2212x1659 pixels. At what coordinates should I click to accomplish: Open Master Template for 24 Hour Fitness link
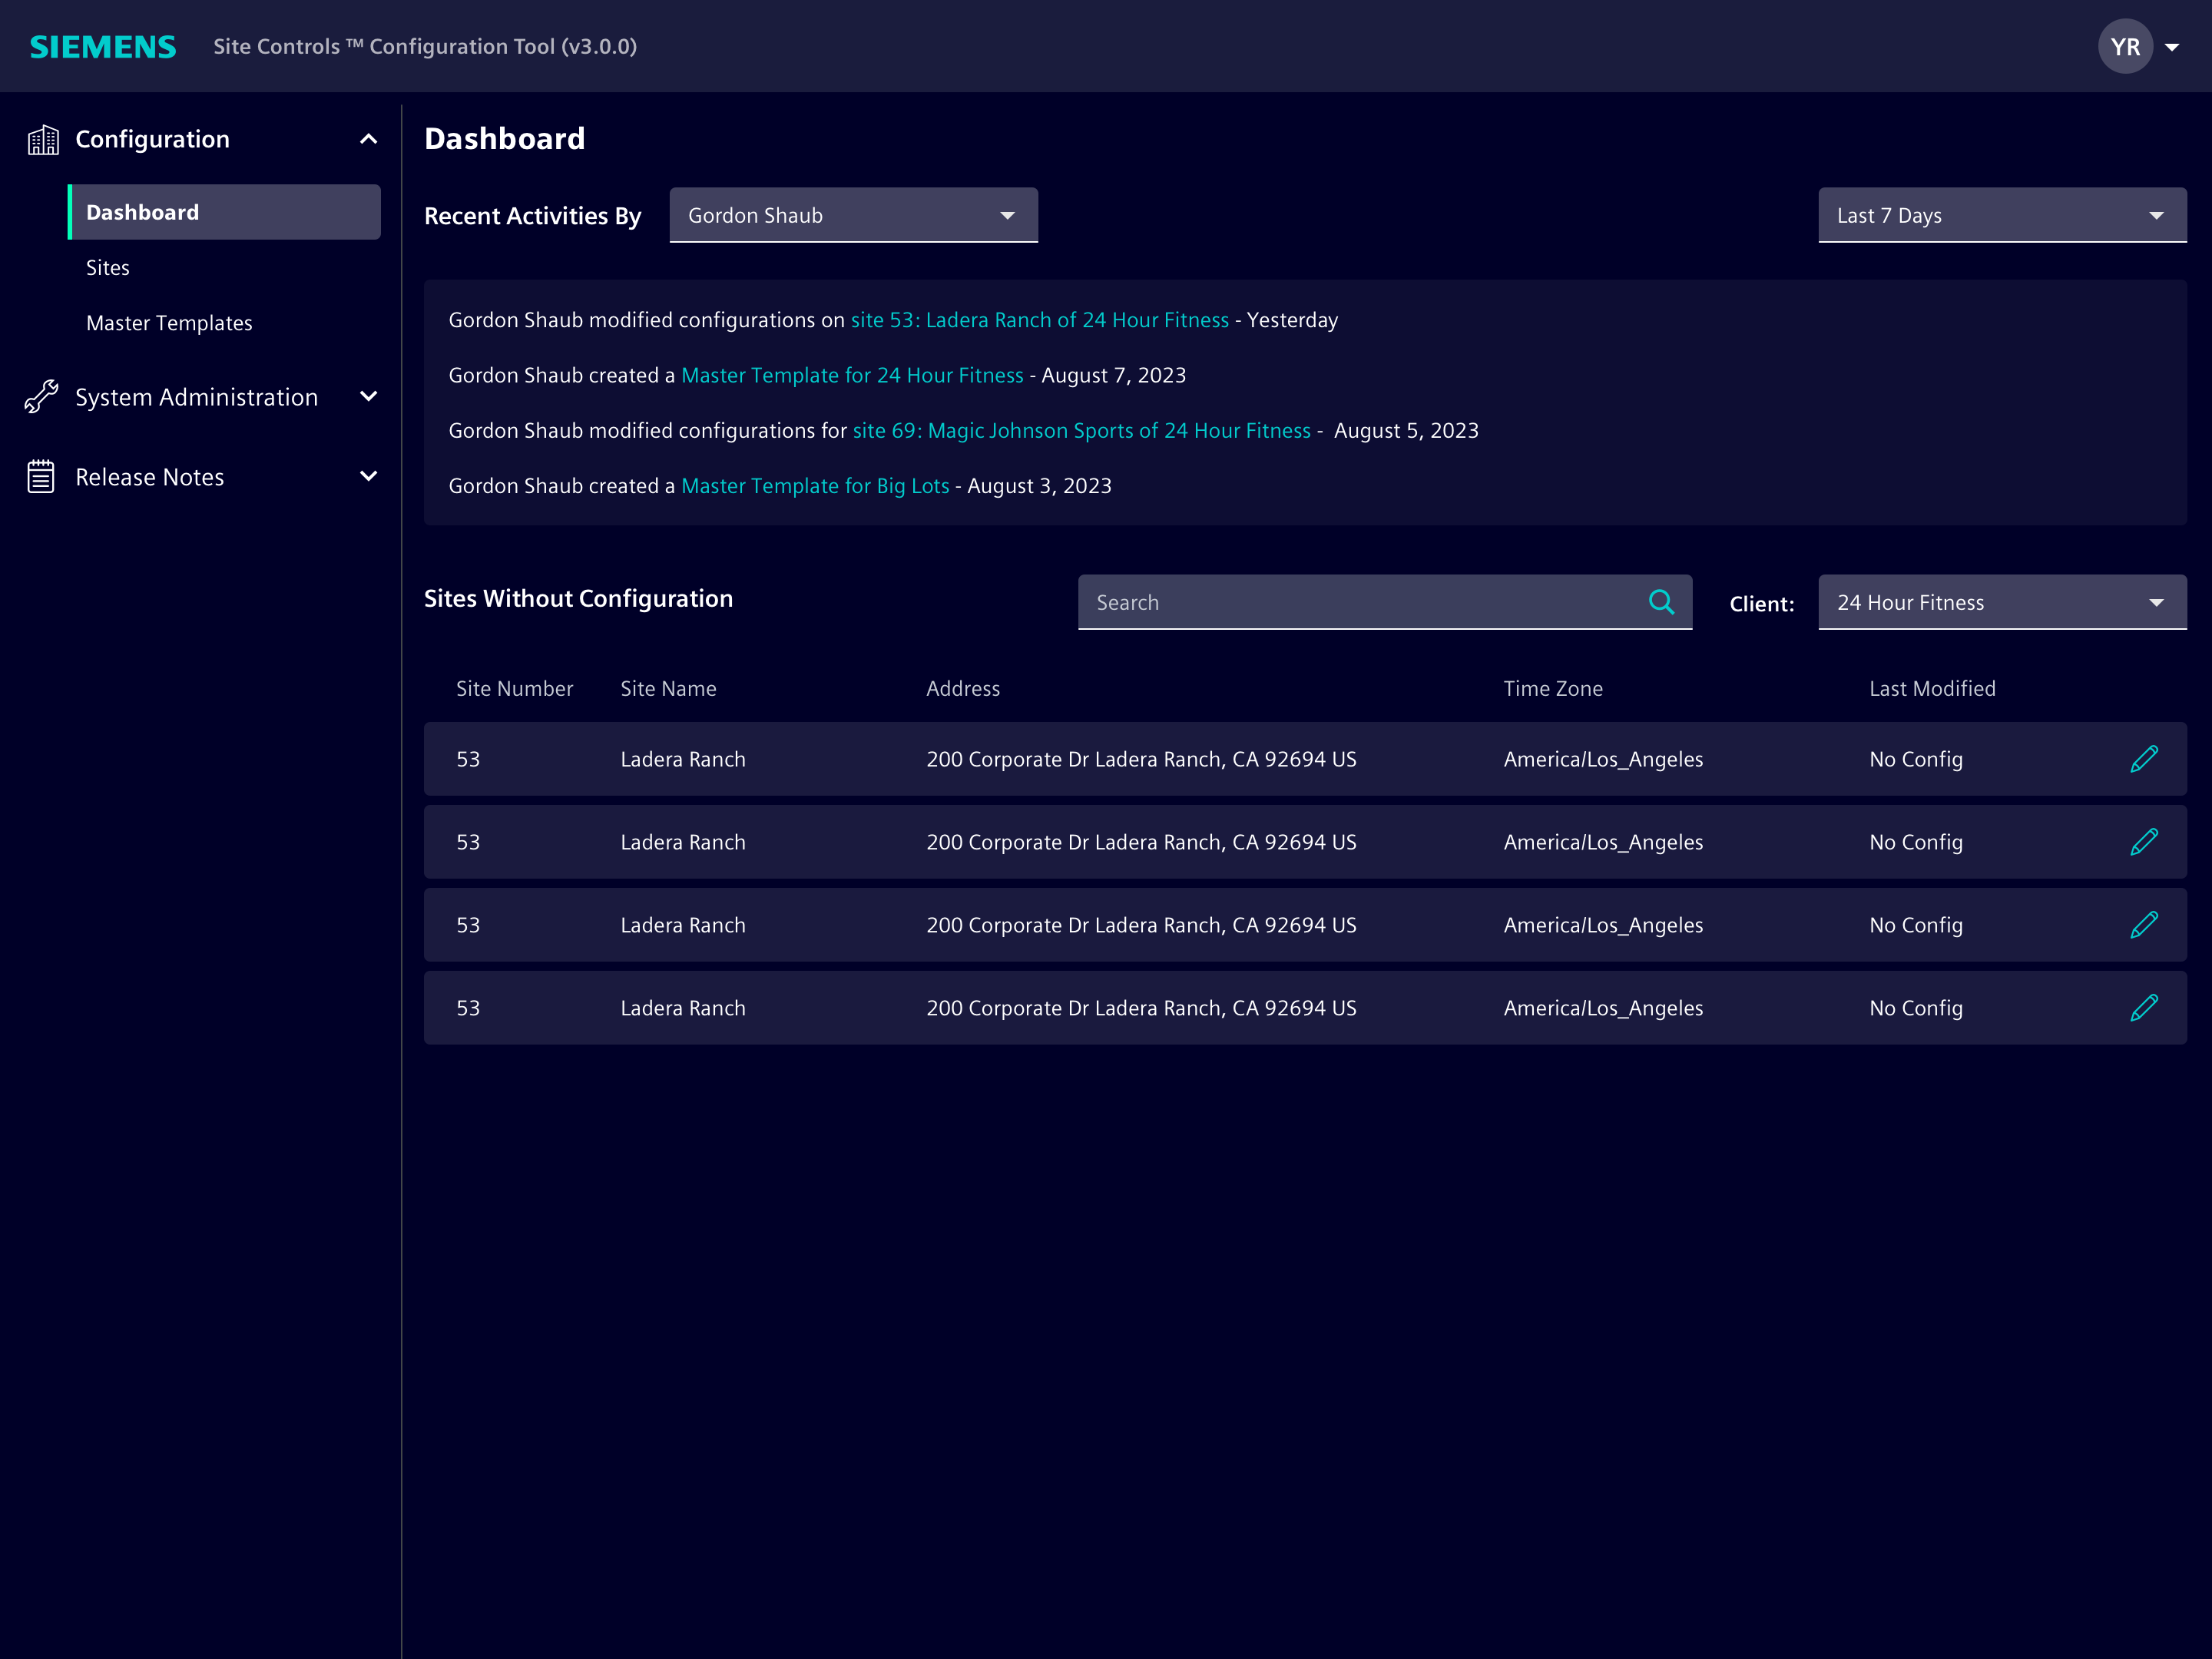pyautogui.click(x=852, y=375)
